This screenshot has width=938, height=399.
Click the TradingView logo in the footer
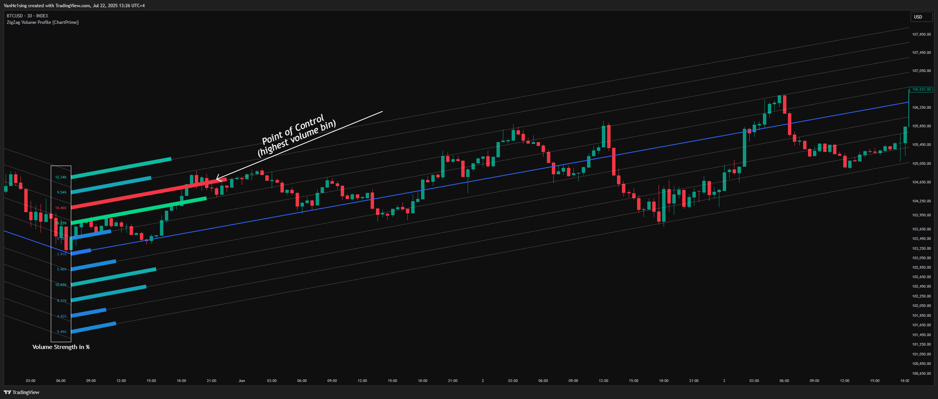click(22, 392)
